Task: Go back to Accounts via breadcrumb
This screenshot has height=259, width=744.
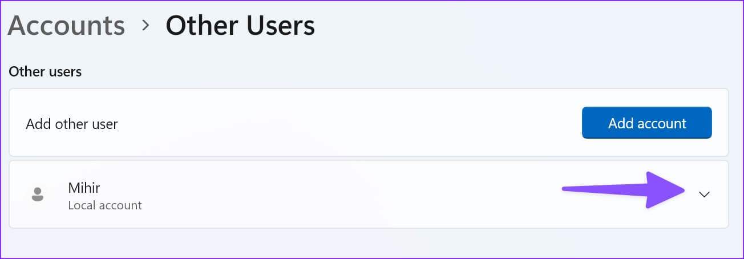Action: tap(66, 26)
